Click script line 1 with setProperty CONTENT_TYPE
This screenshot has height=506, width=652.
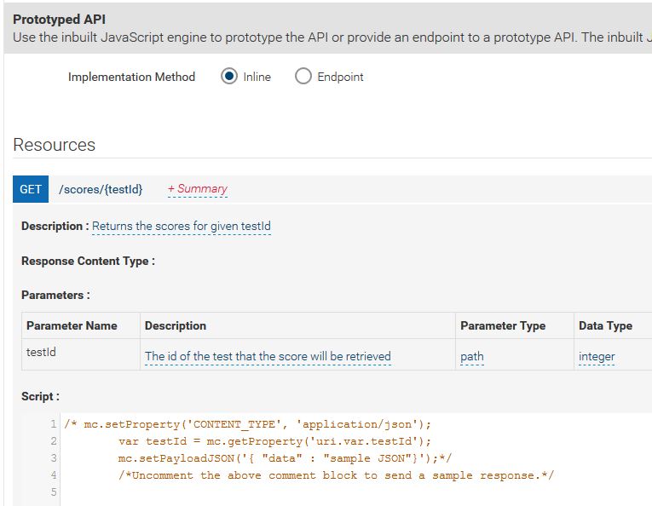247,424
